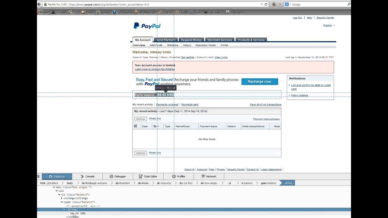The width and height of the screenshot is (388, 218).
Task: Click the Get verified link
Action: tap(188, 57)
